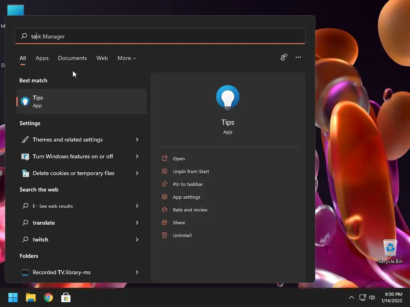Click the volume speaker tray icon
The image size is (410, 307).
(x=372, y=297)
